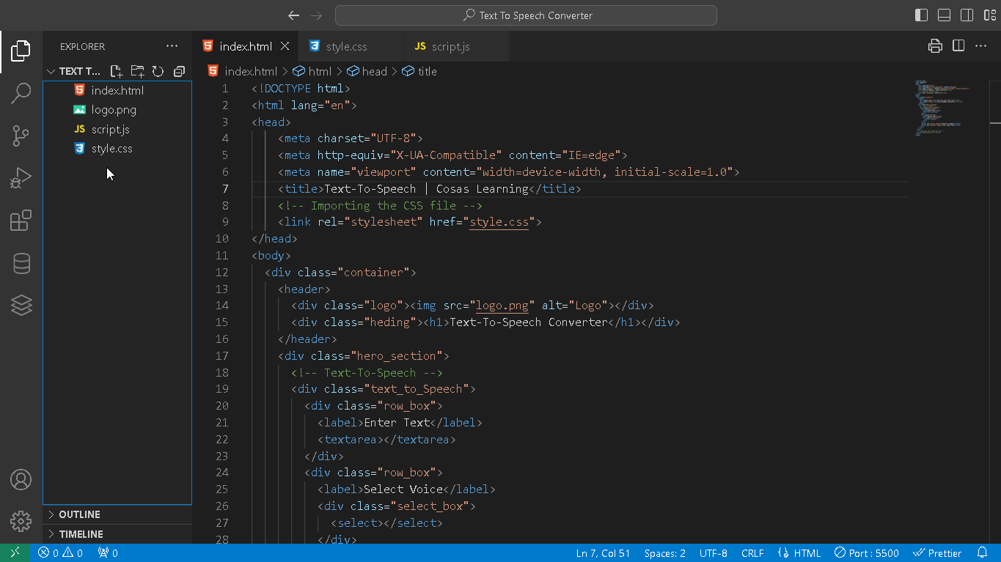Open the Run and Debug view
Image resolution: width=1001 pixels, height=562 pixels.
(21, 178)
